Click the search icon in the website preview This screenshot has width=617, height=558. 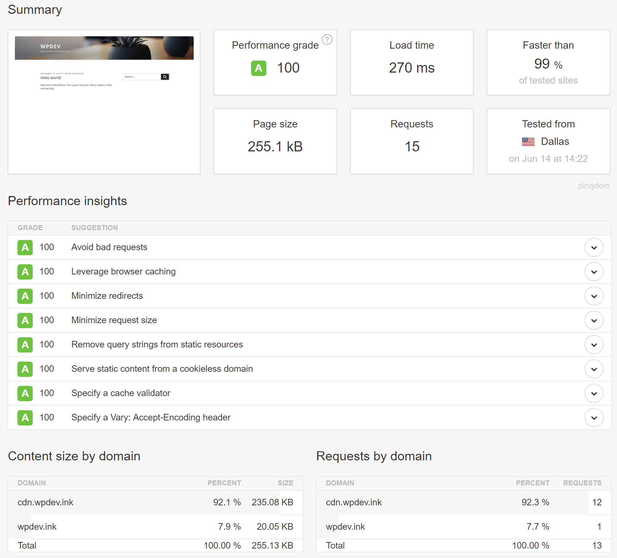(x=165, y=77)
